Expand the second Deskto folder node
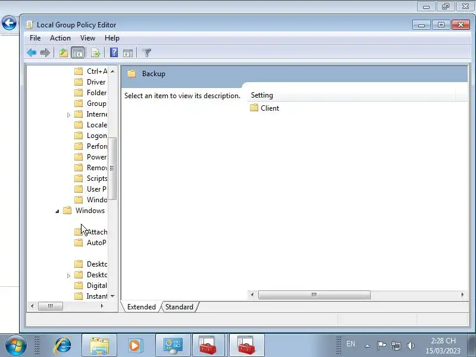Viewport: 476px width, 357px height. point(68,275)
